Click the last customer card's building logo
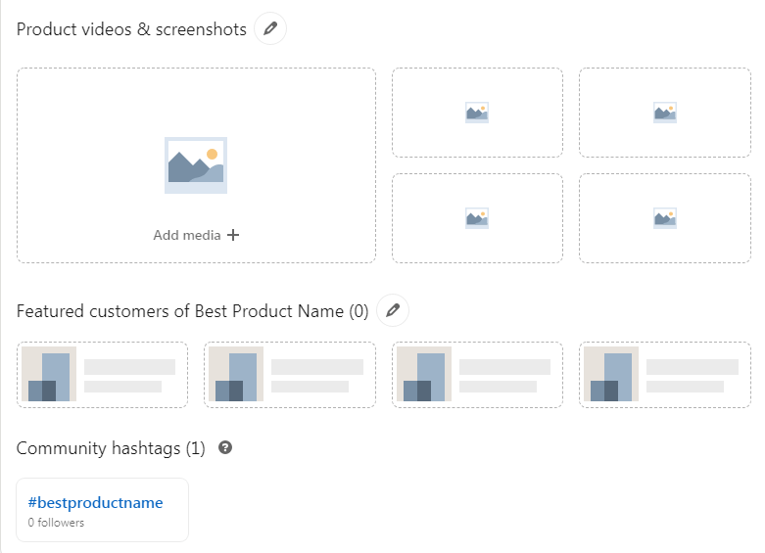765x553 pixels. 611,375
